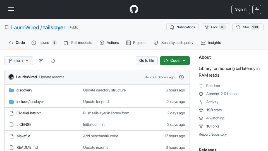268x151 pixels.
Task: Click the 6 hours ago timestamp
Action: (175, 90)
